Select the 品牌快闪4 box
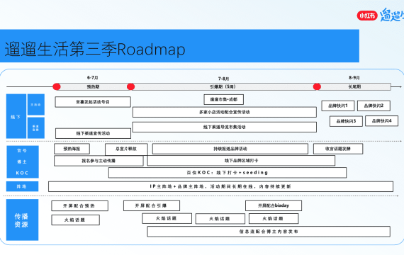The height and width of the screenshot is (255, 404). point(381,121)
